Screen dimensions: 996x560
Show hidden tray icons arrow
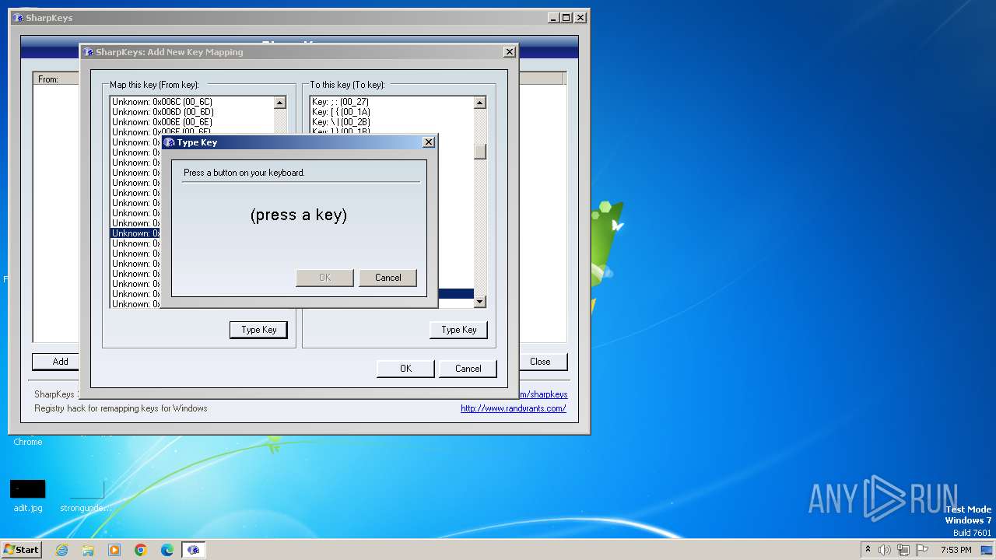coord(868,550)
